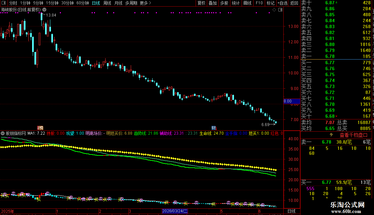Click the 总卖 16887 value
The width and height of the screenshot is (374, 215).
point(364,122)
